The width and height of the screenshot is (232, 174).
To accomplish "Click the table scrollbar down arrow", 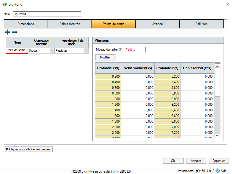I will coord(217,136).
